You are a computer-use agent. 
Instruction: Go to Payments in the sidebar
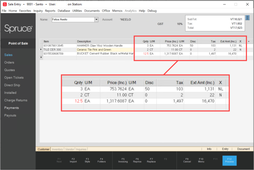pyautogui.click(x=12, y=108)
